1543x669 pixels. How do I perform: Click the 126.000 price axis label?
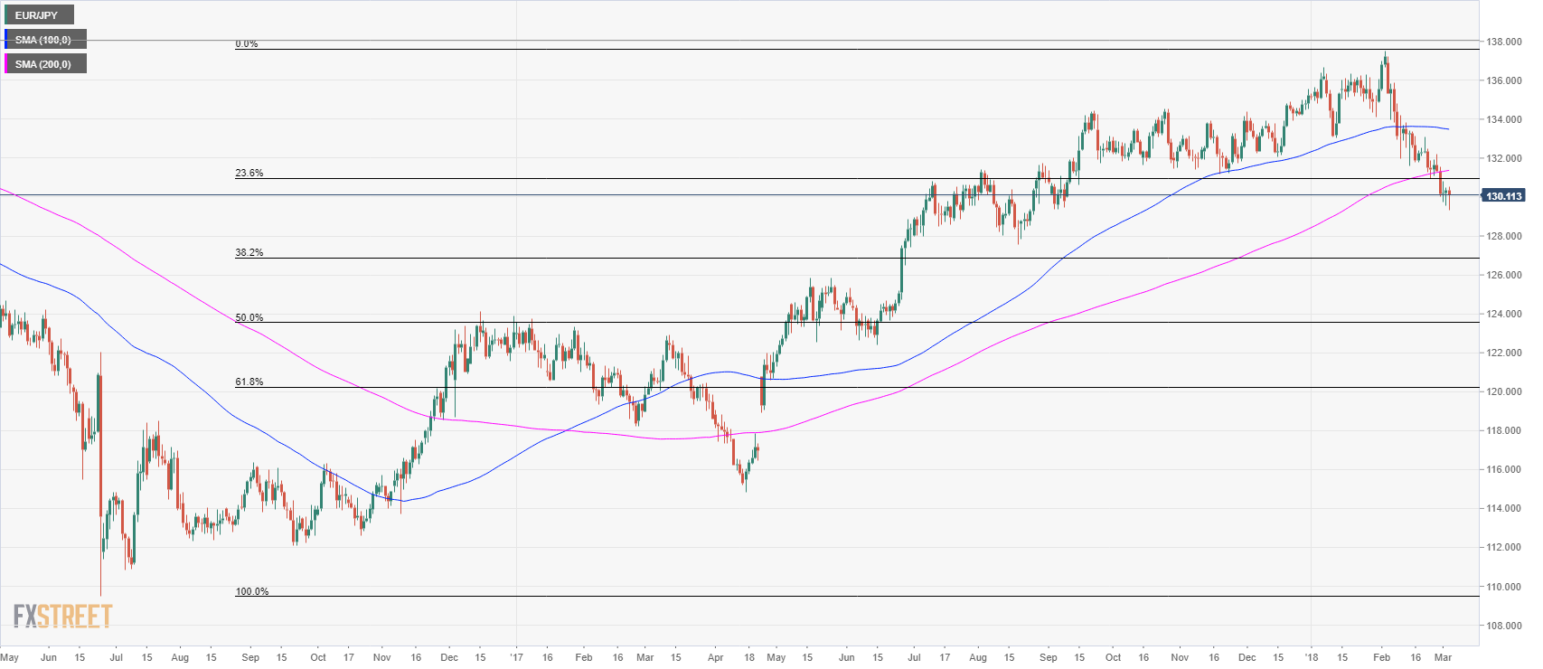[1505, 275]
